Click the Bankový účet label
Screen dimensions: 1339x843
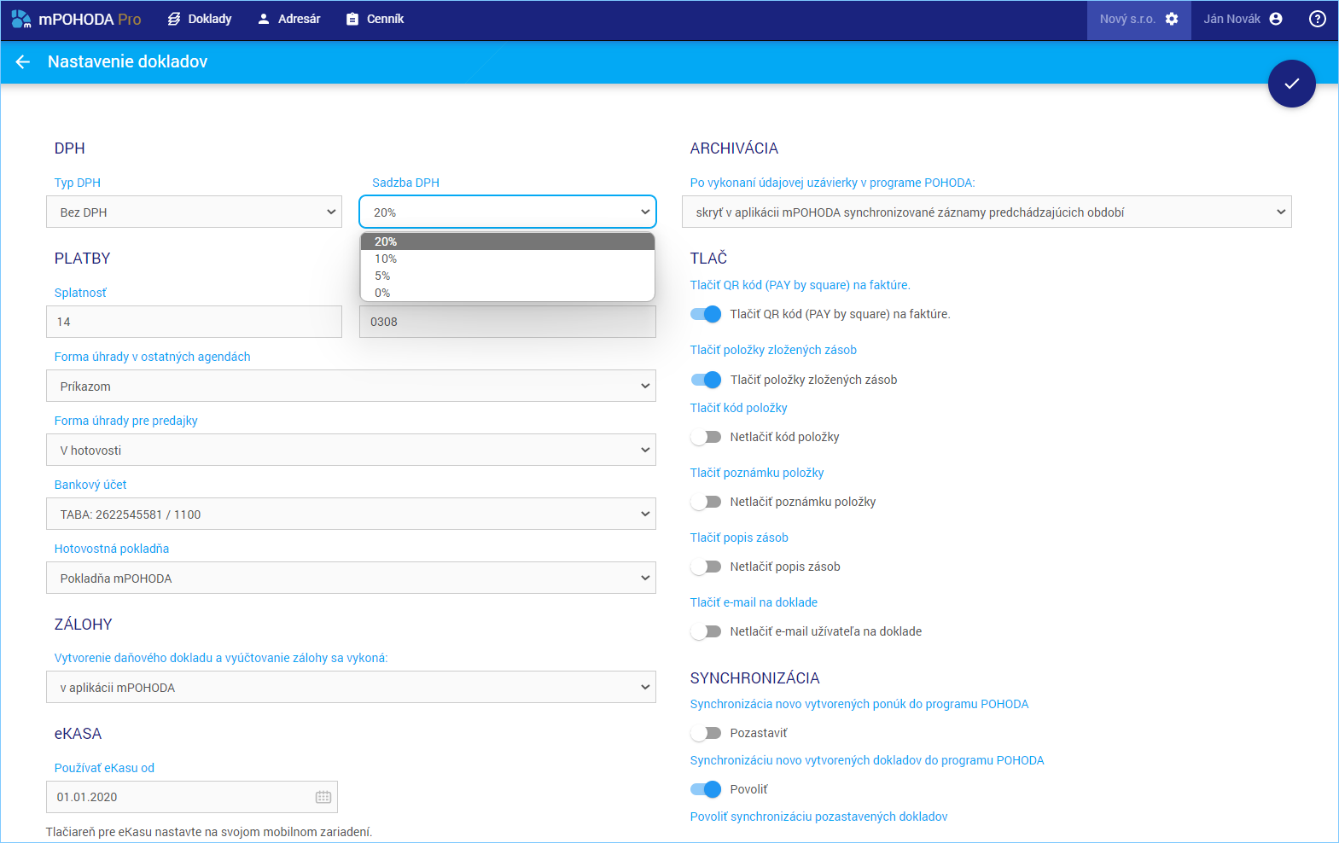tap(90, 485)
